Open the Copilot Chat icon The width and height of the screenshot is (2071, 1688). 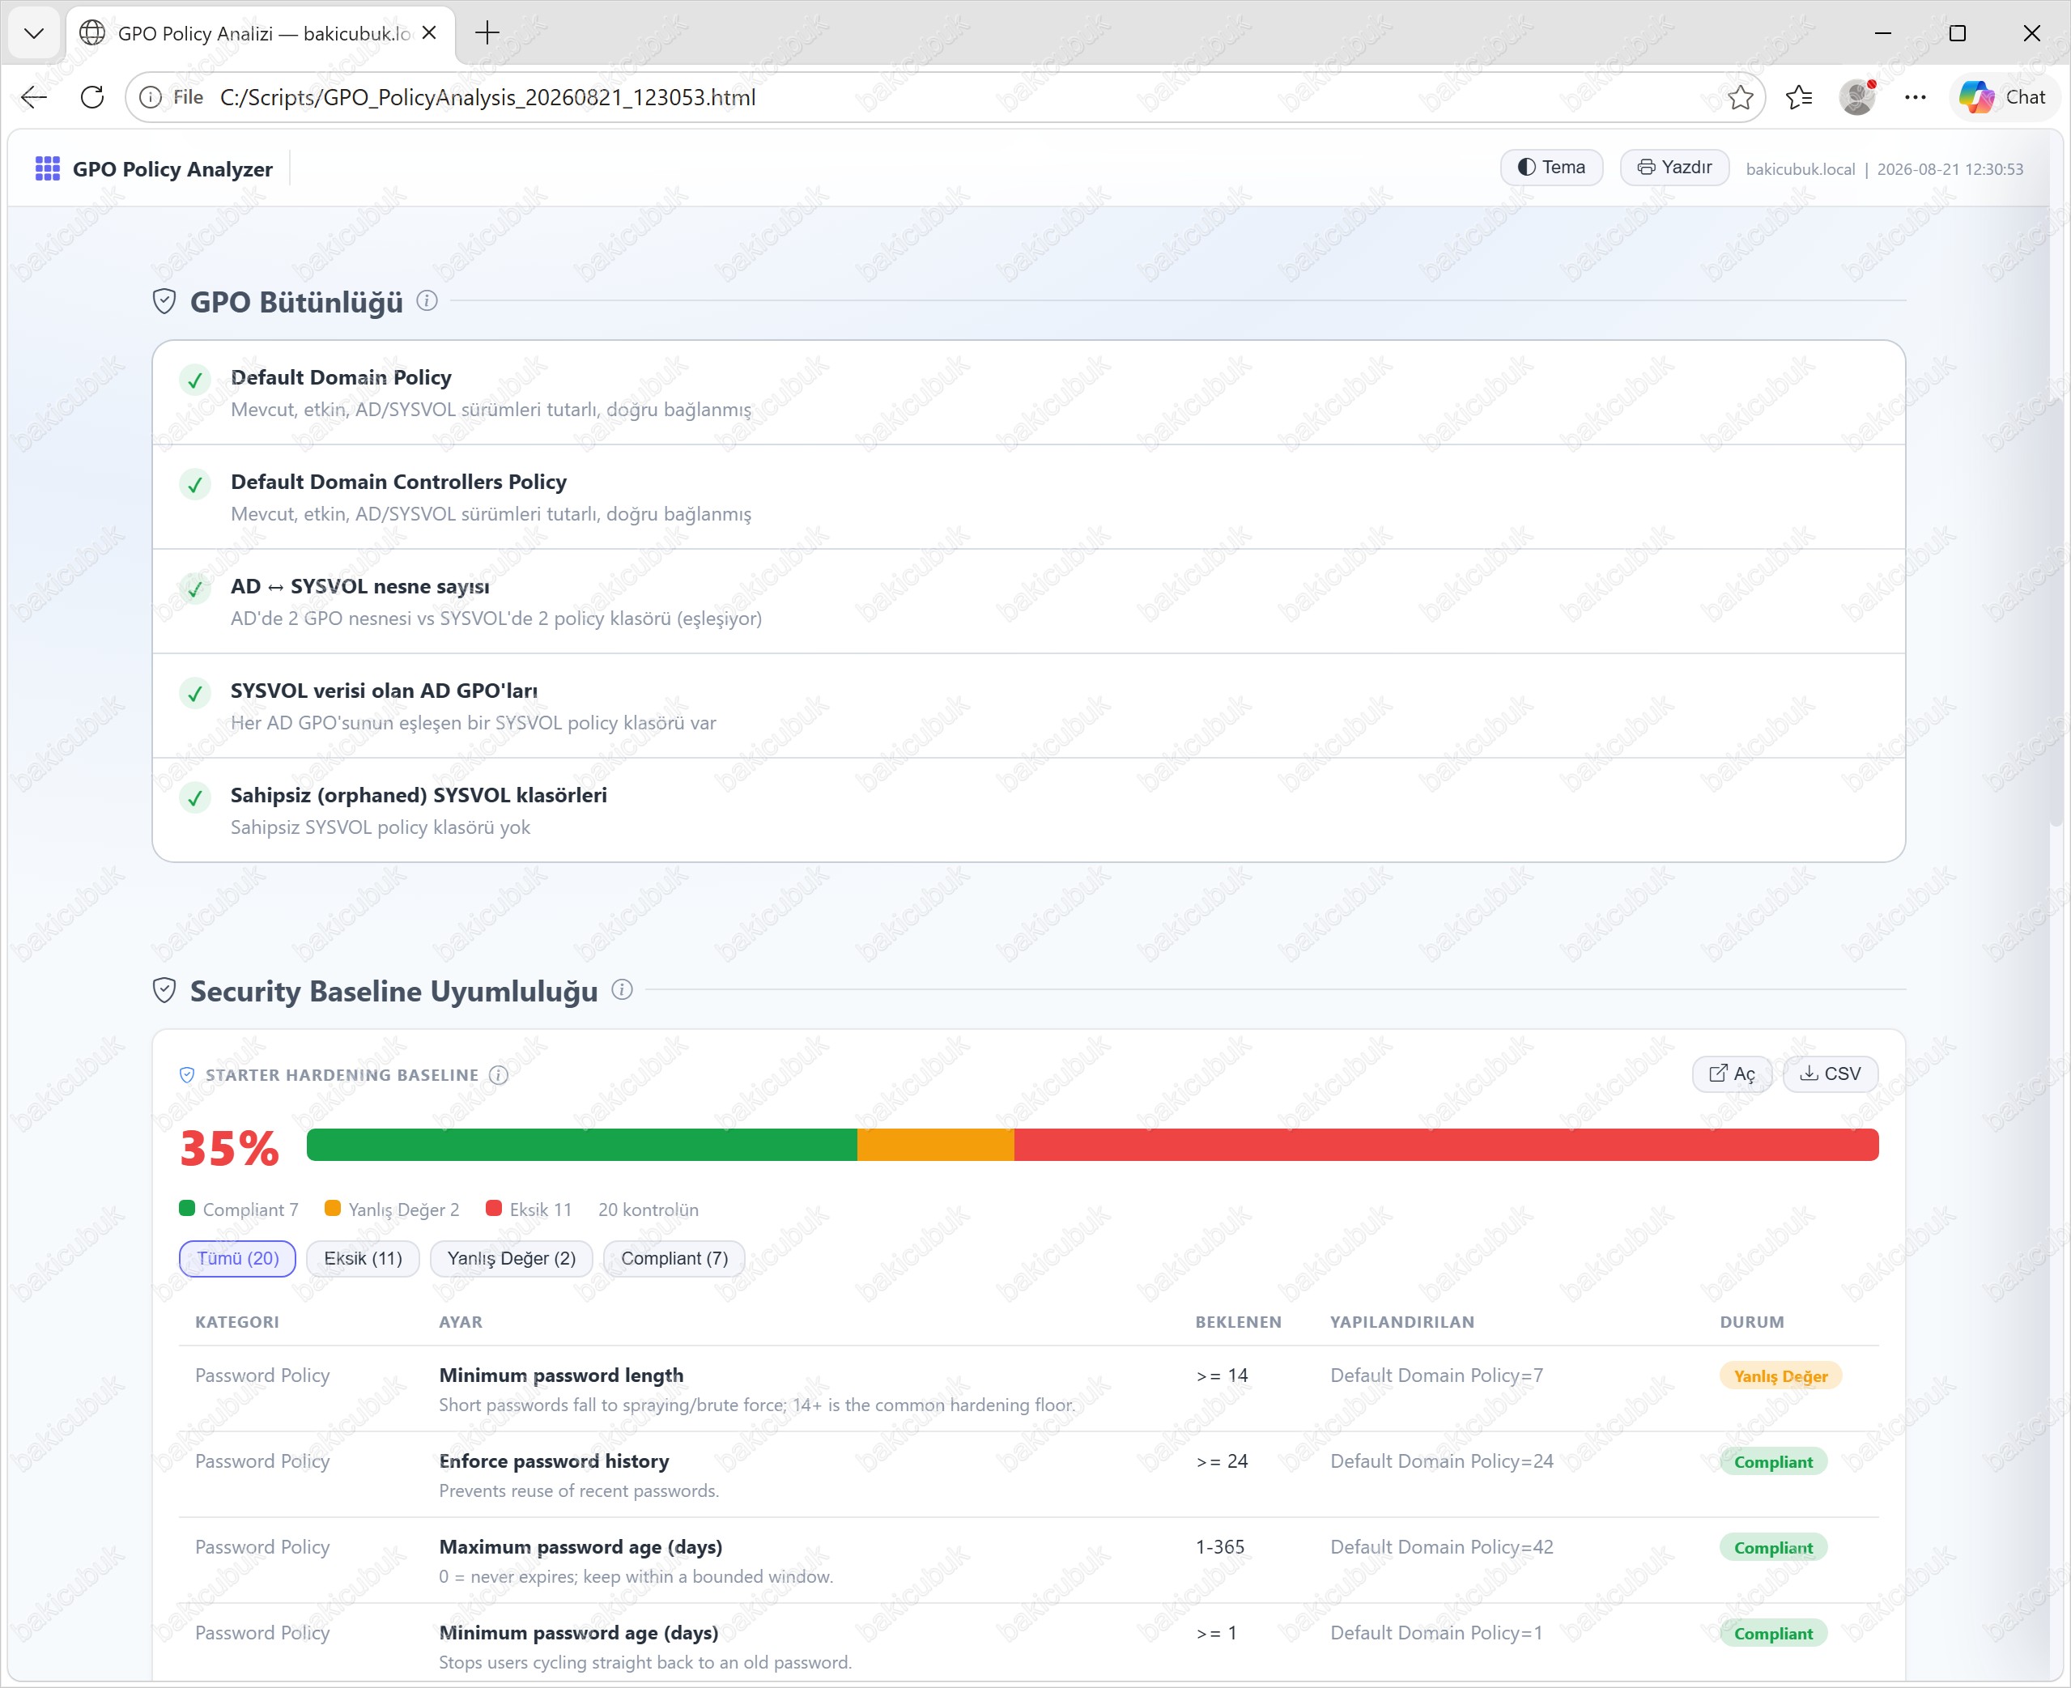pyautogui.click(x=2003, y=97)
